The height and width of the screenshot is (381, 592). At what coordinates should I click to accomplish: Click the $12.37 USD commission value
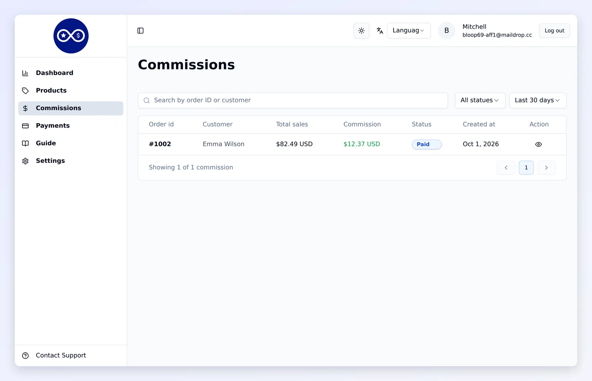(x=361, y=144)
